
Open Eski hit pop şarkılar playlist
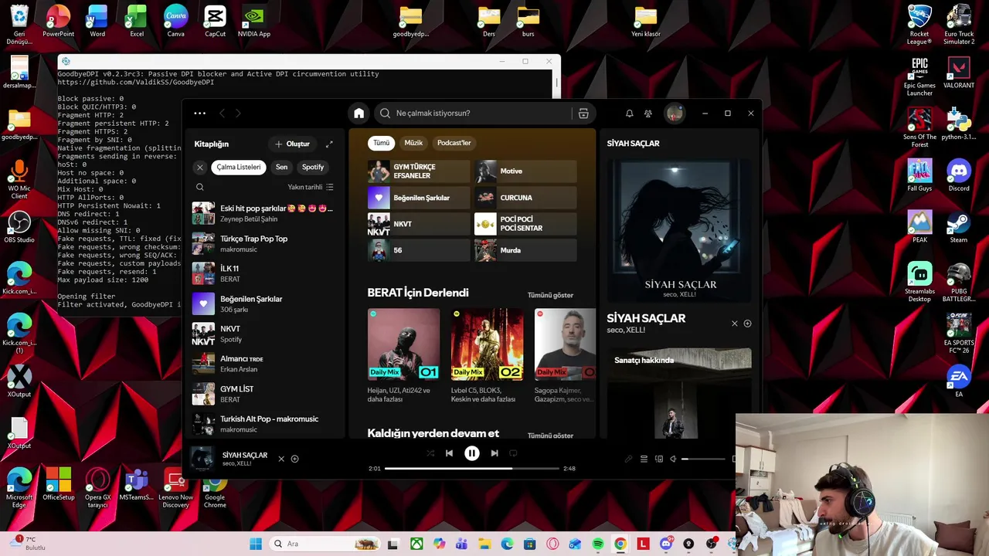[263, 213]
